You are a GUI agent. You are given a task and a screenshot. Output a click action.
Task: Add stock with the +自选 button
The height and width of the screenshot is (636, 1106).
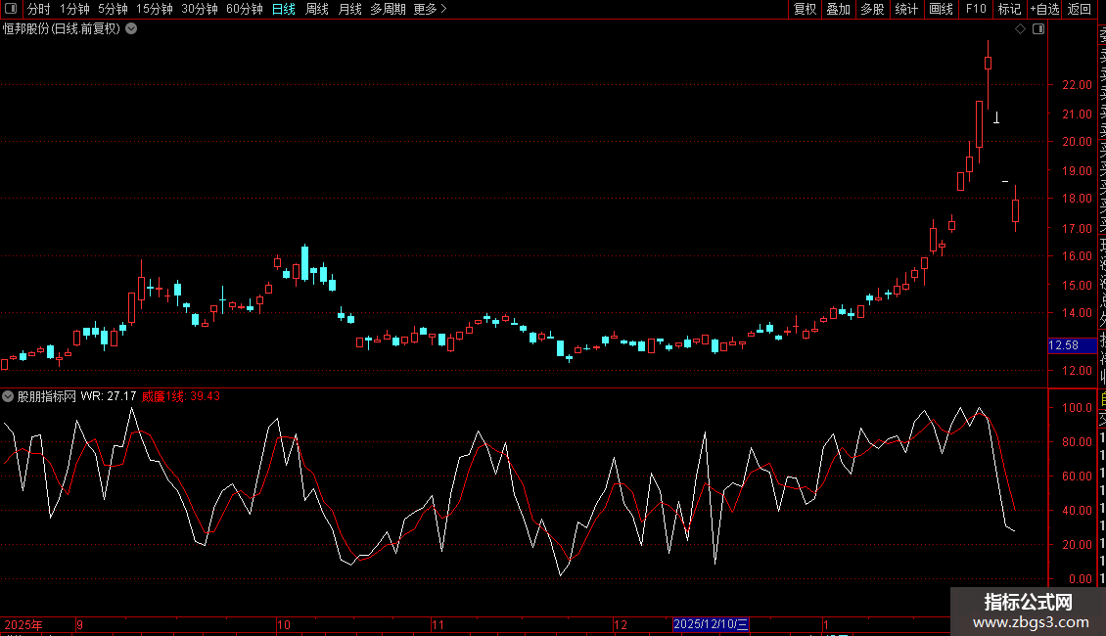[x=1044, y=9]
